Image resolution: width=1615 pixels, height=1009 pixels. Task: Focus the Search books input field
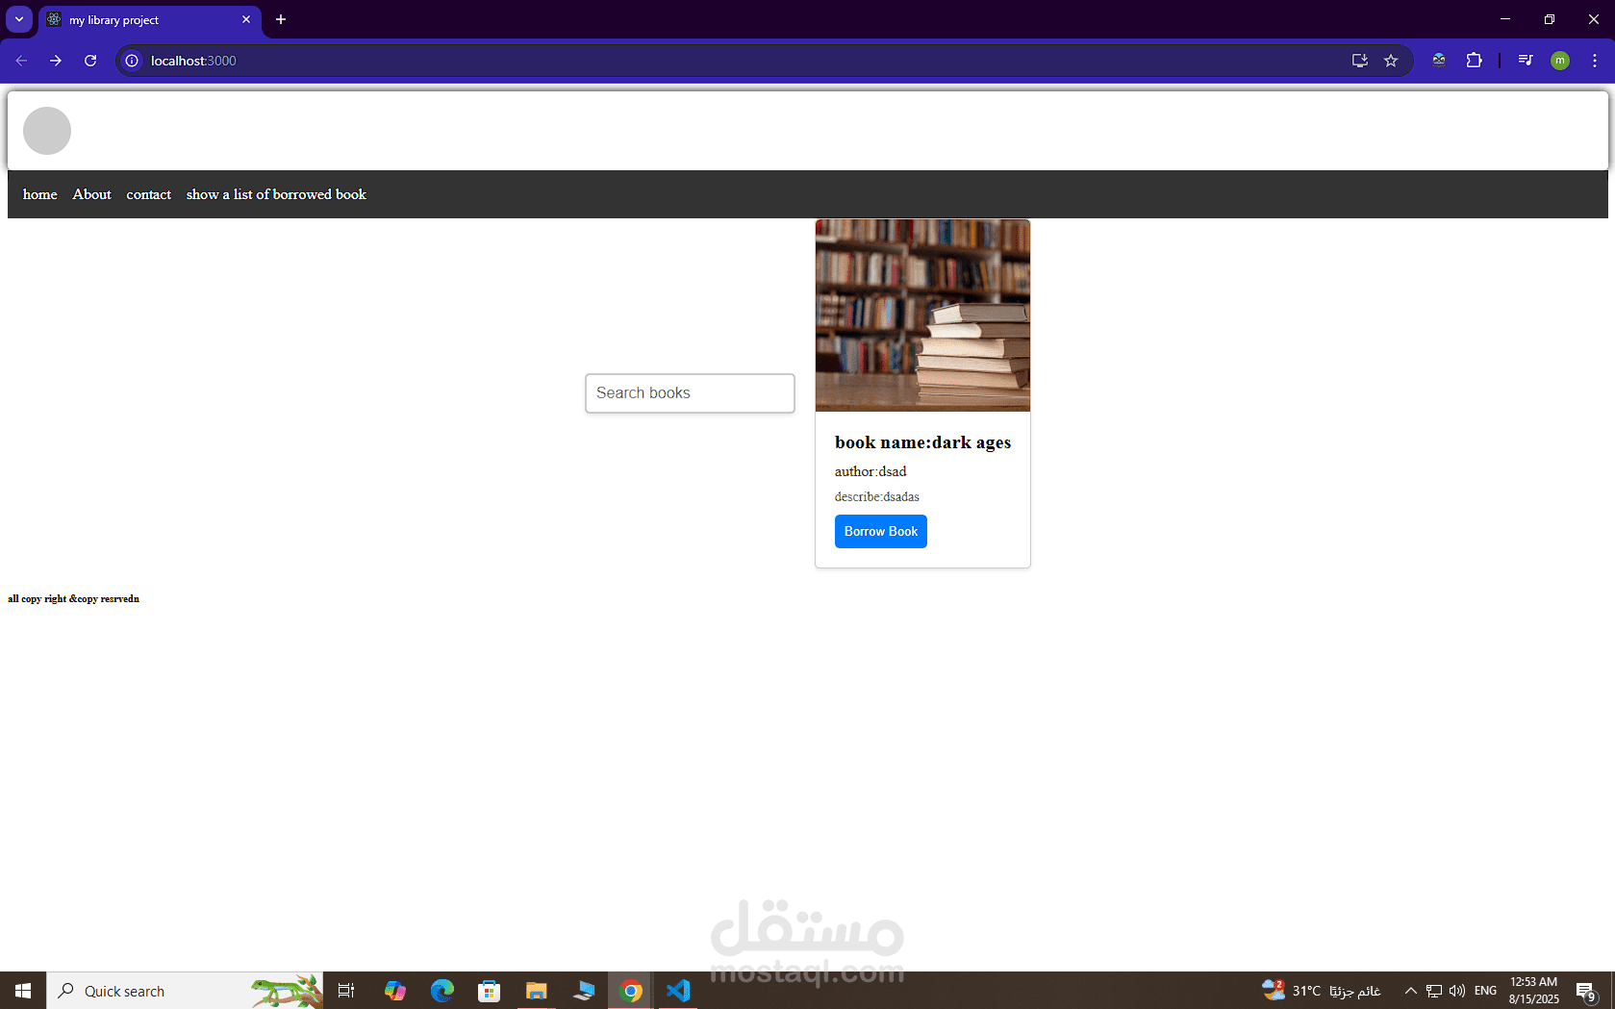[x=690, y=393]
